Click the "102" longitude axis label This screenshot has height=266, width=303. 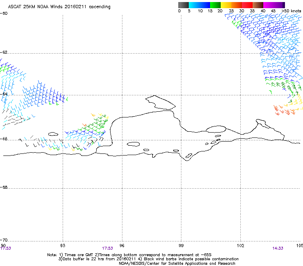point(240,246)
